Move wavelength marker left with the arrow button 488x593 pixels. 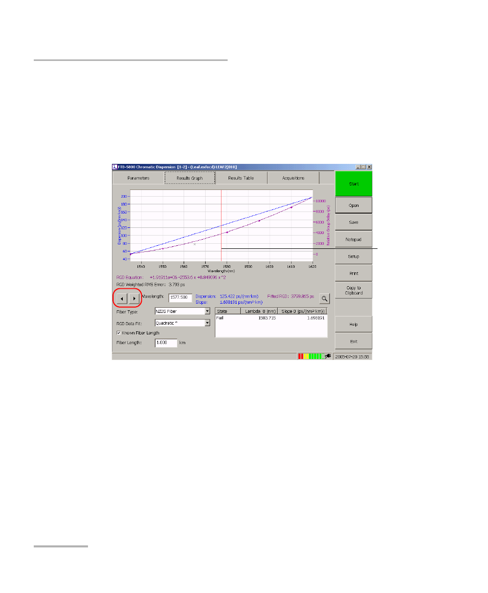tap(122, 299)
